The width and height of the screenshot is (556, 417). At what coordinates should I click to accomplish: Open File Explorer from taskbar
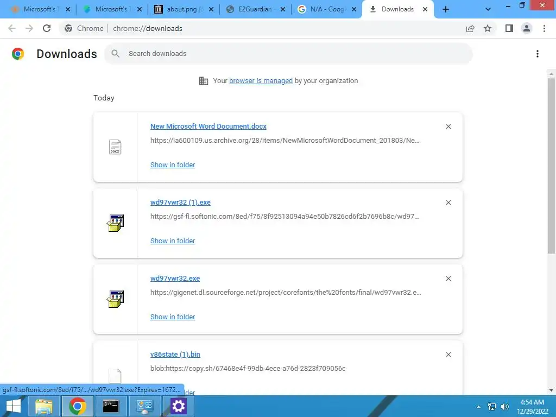coord(43,406)
